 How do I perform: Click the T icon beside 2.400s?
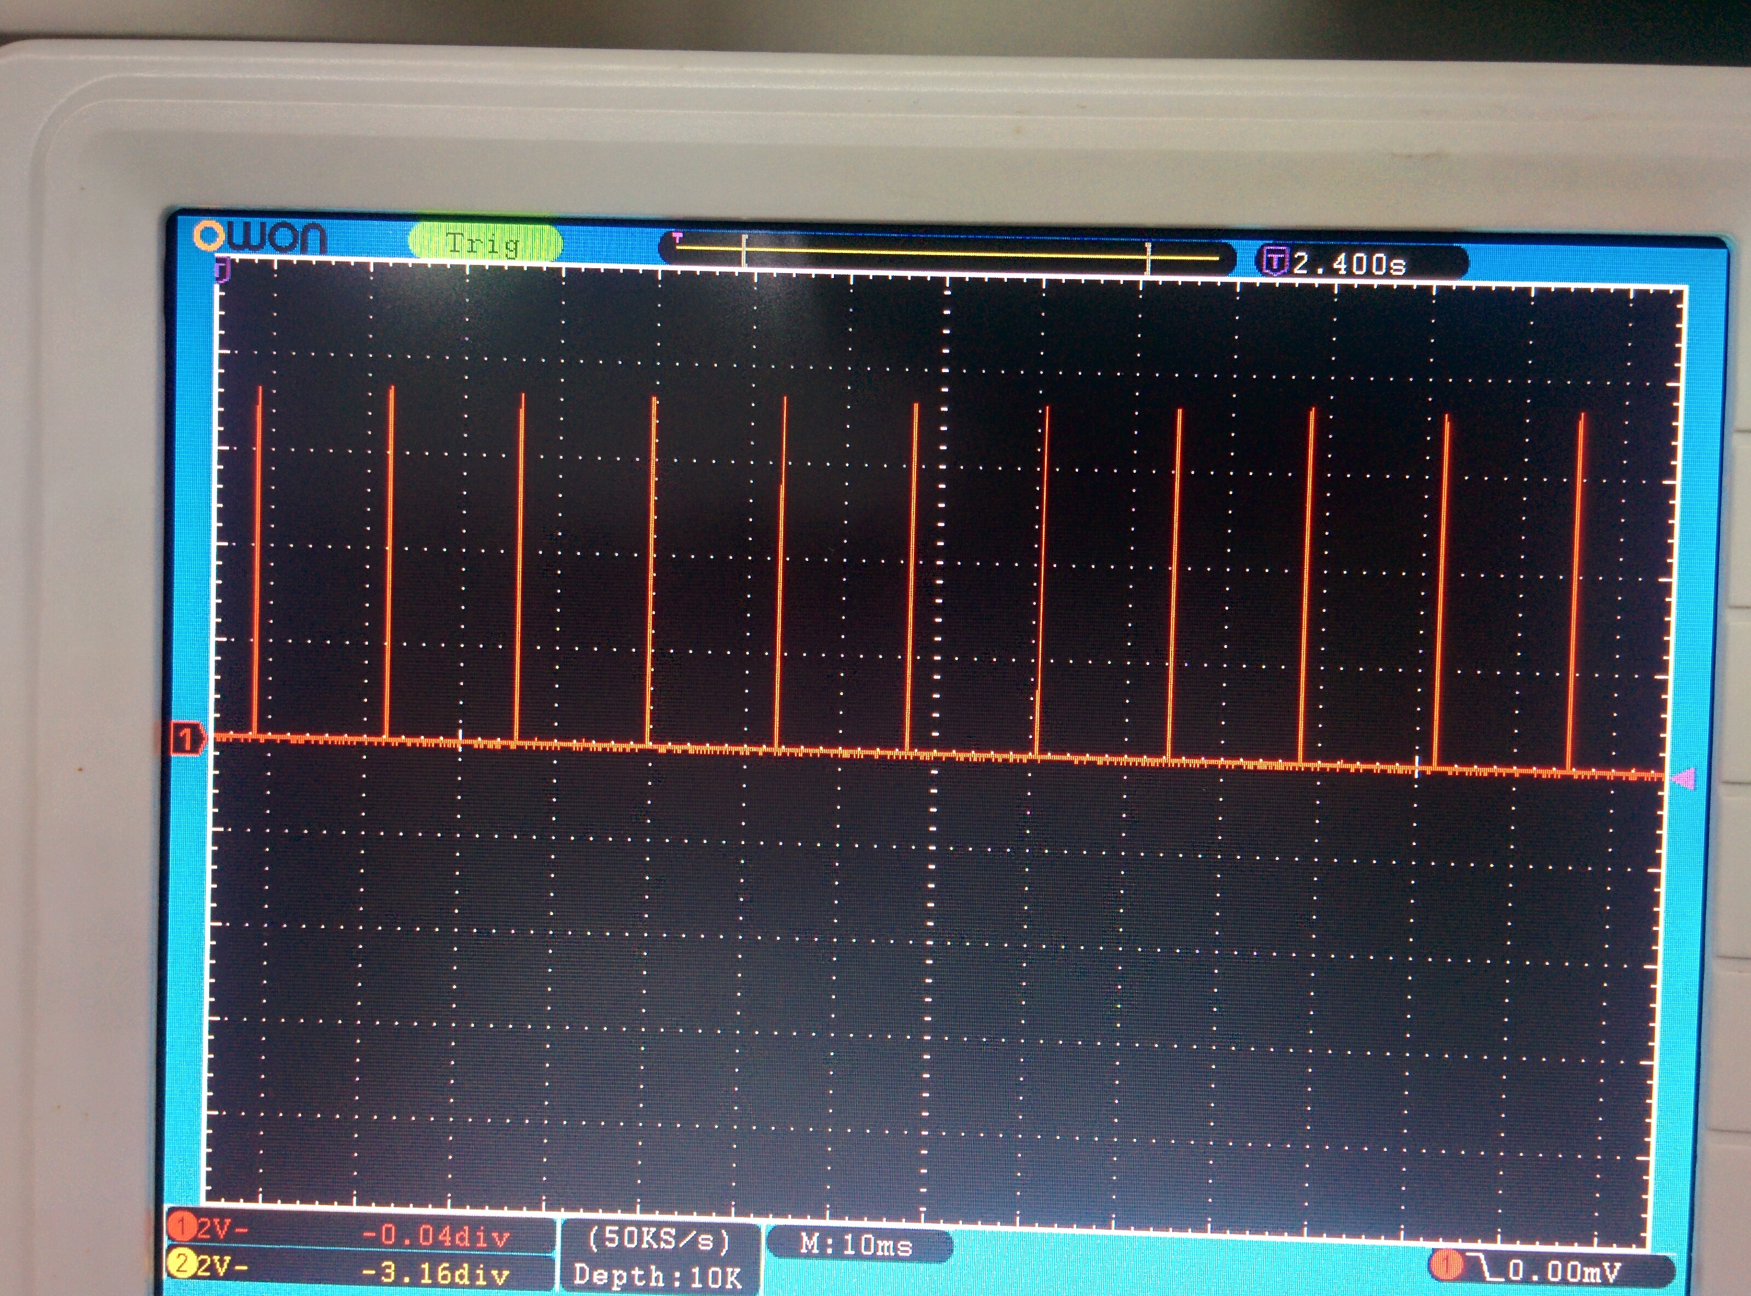pos(1276,261)
